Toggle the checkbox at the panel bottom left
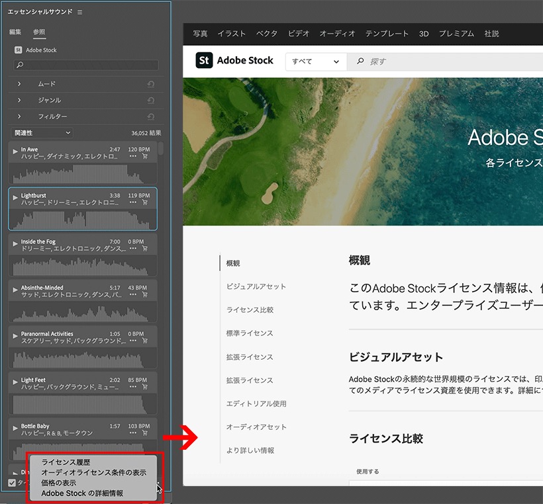This screenshot has height=504, width=543. [12, 483]
